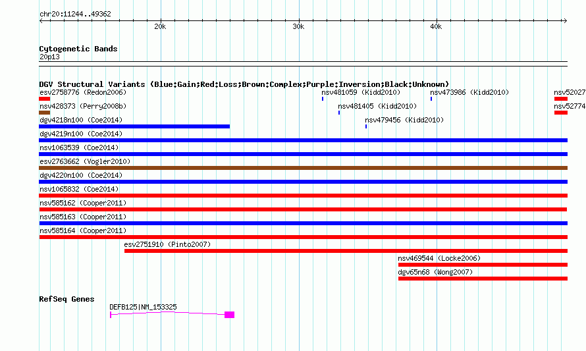
Task: Click the dgv4220n100 (Coe2014) label
Action: click(81, 175)
